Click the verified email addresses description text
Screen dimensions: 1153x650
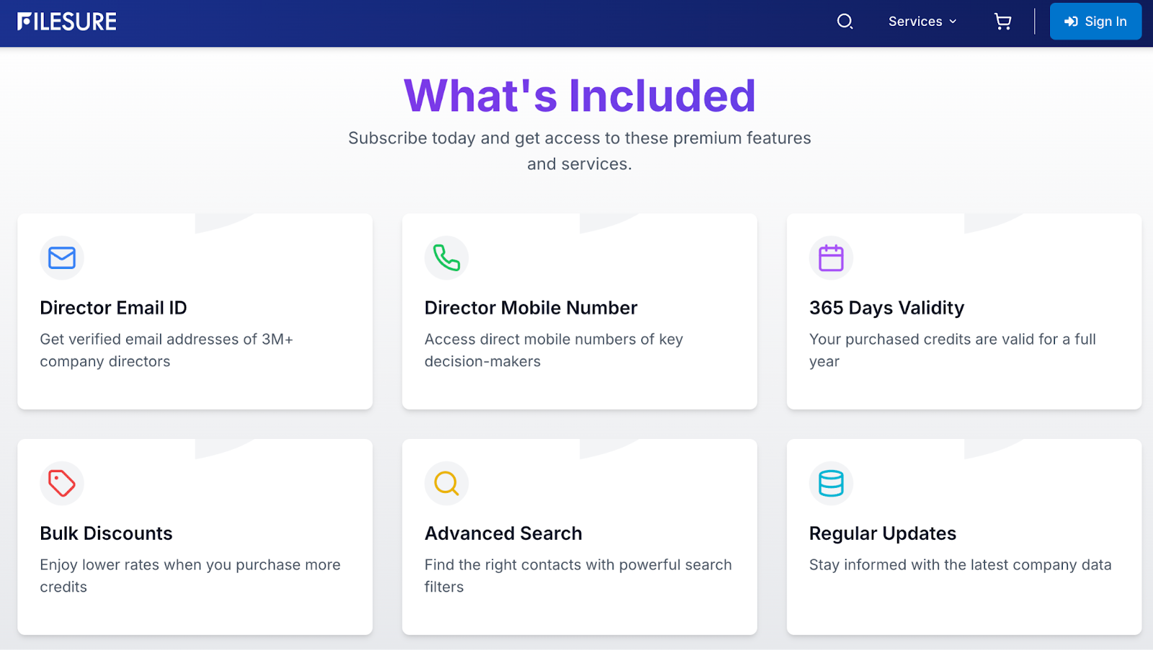[166, 350]
